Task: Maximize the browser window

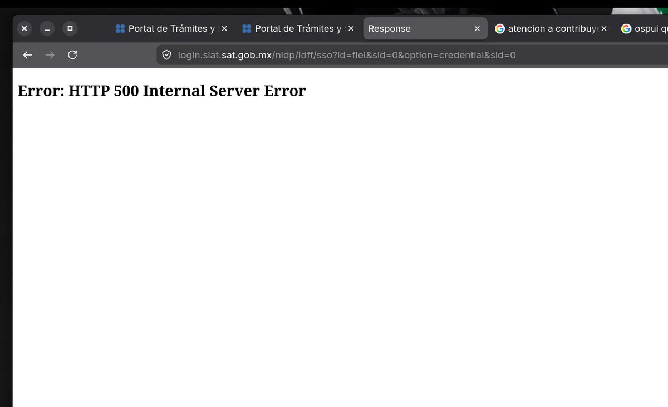Action: tap(70, 28)
